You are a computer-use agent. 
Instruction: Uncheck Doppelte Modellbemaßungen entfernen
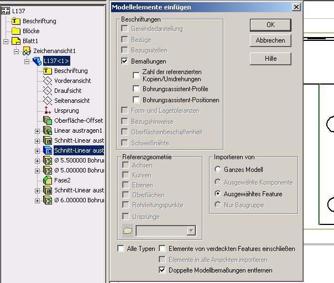(x=162, y=270)
